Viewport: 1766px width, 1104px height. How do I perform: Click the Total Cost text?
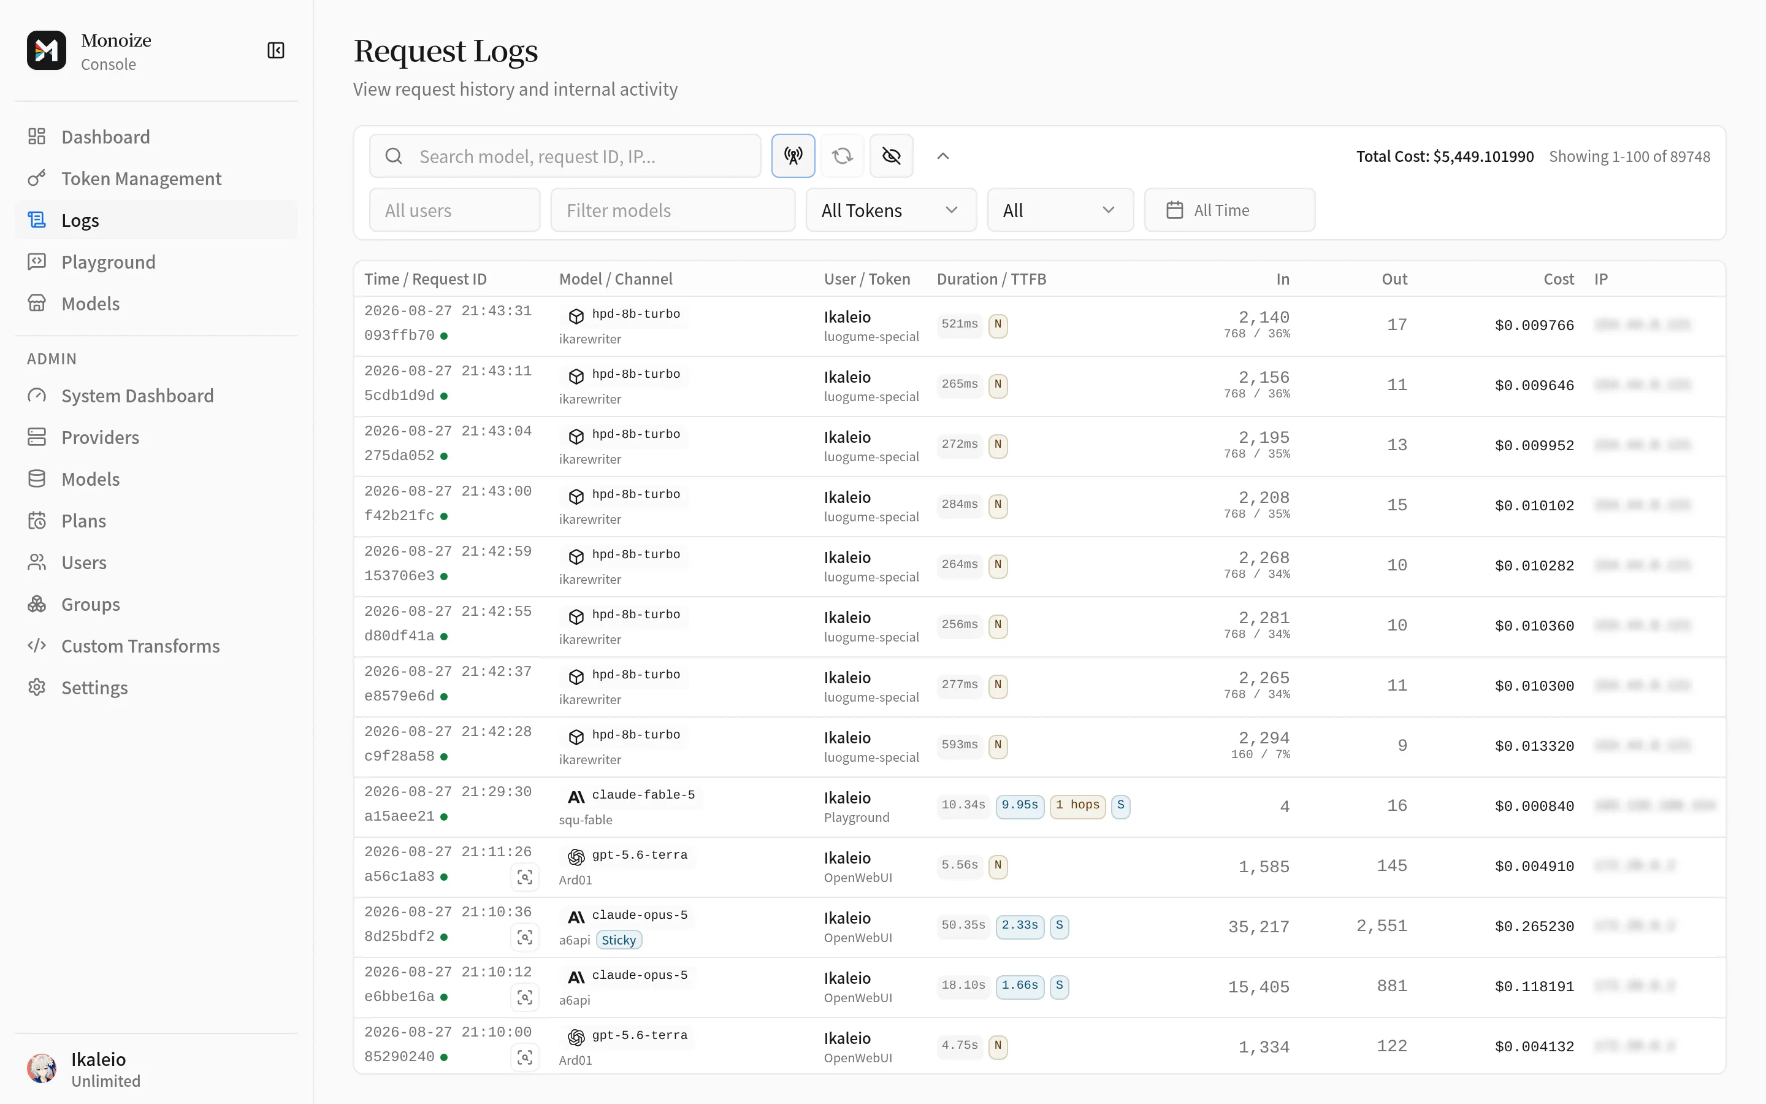(1444, 156)
